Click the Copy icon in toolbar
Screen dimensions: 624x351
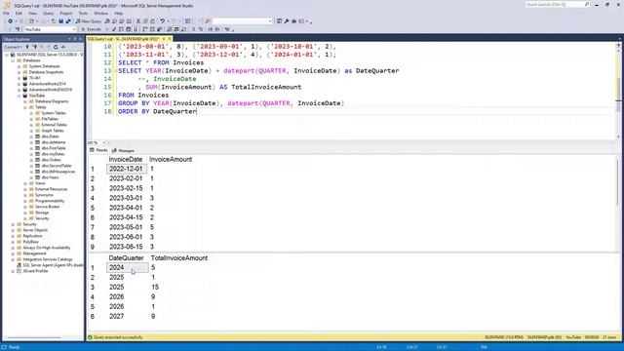(145, 21)
